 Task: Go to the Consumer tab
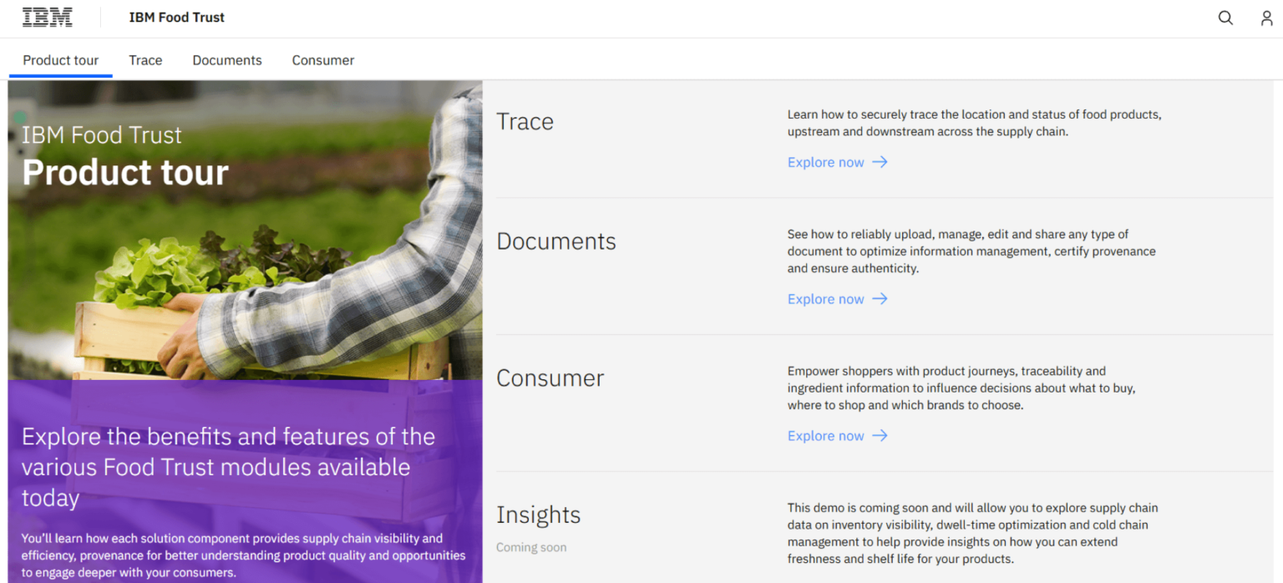click(323, 60)
